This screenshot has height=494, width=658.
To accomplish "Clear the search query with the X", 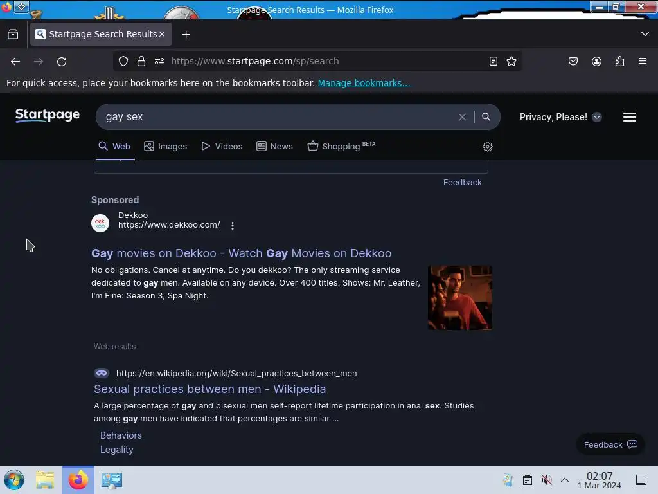I will [x=462, y=117].
